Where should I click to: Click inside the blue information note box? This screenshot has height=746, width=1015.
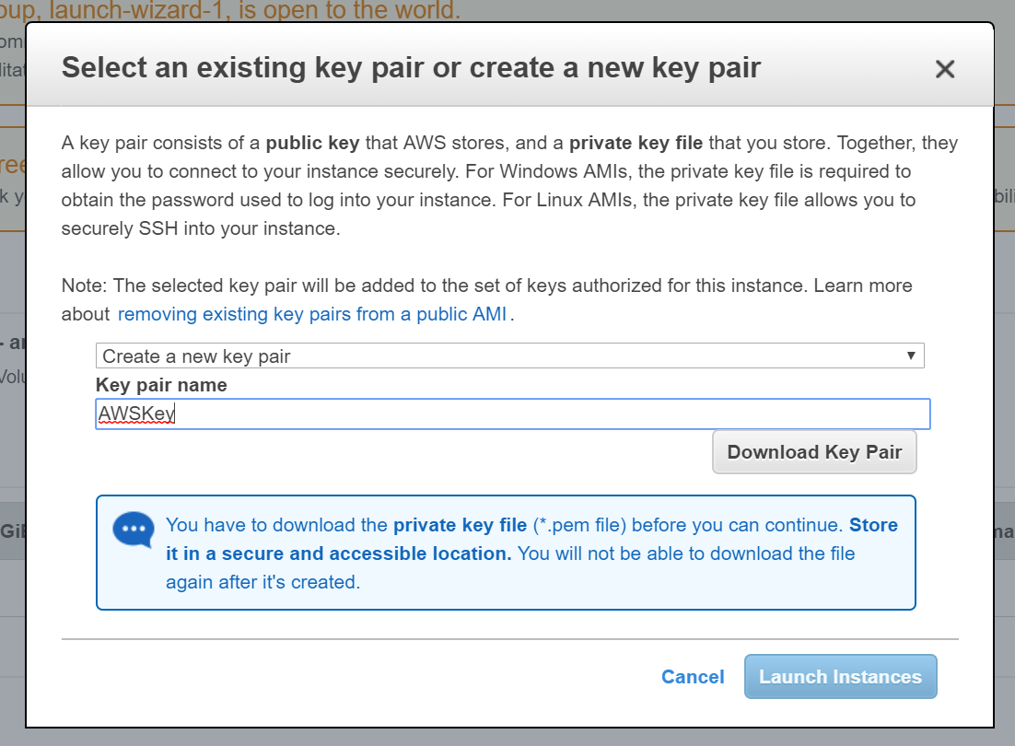505,553
